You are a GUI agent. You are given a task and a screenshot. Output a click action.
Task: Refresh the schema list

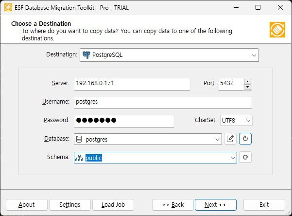[x=245, y=157]
